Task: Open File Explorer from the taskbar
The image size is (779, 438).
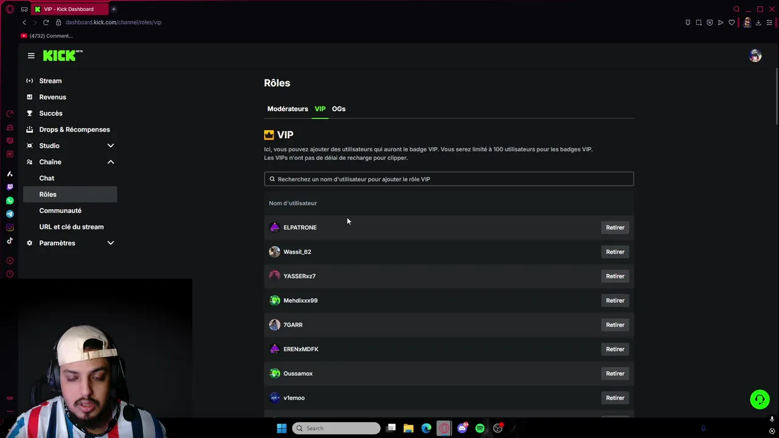Action: [x=408, y=428]
